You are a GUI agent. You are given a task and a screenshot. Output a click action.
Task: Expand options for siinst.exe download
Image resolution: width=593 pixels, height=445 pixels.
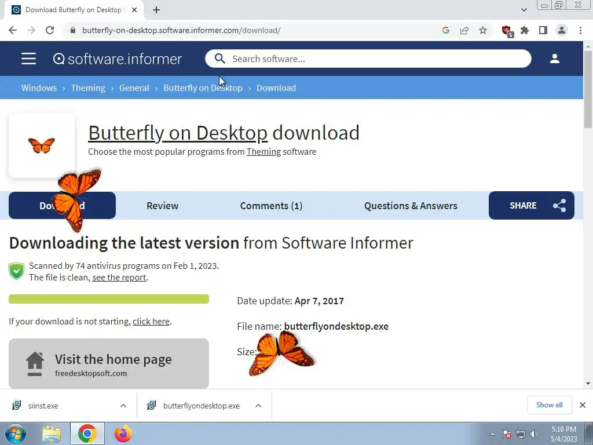(123, 406)
